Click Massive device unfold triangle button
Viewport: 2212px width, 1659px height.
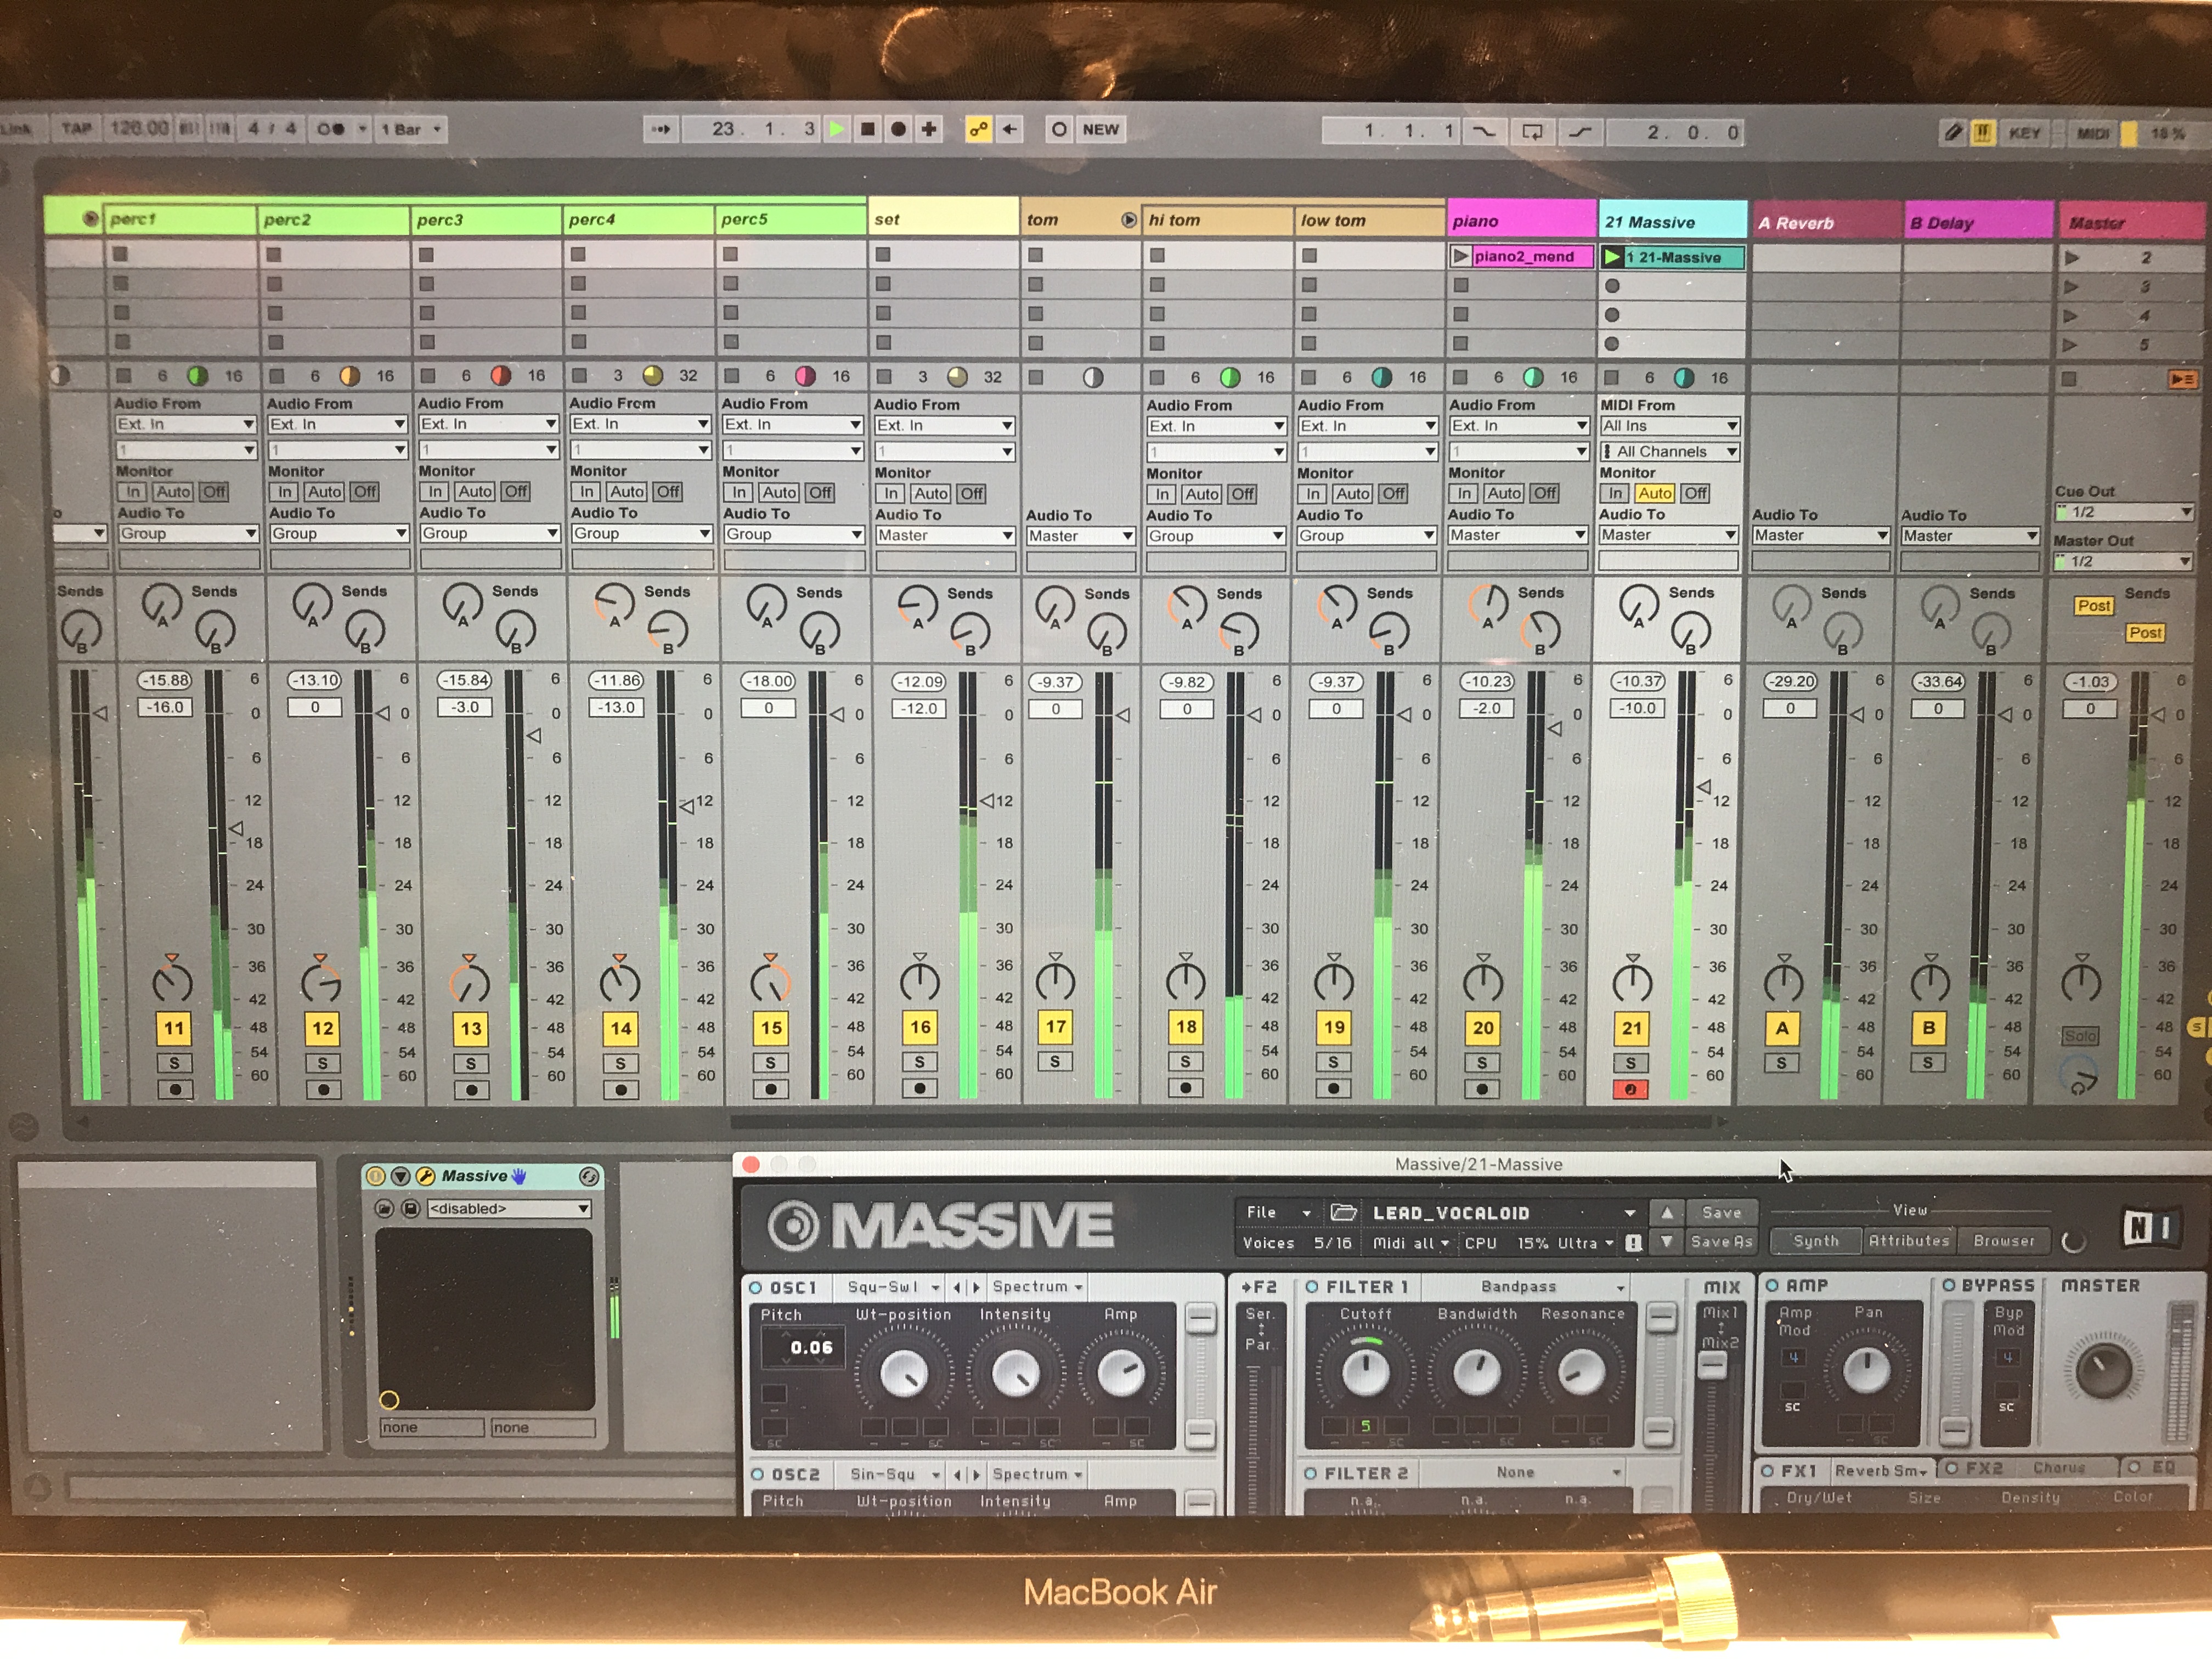tap(400, 1176)
